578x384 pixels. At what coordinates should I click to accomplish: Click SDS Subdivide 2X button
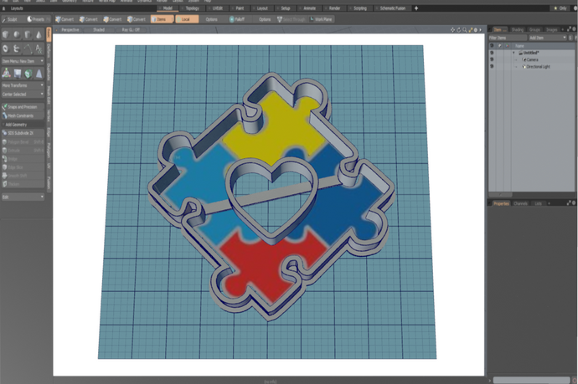coord(23,133)
